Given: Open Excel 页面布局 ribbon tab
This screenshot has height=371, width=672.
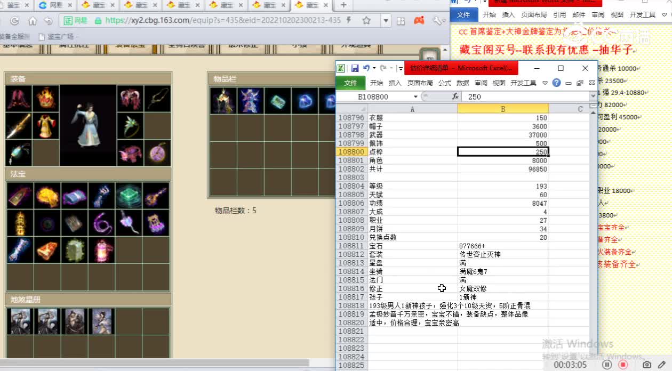Looking at the screenshot, I should pos(420,83).
